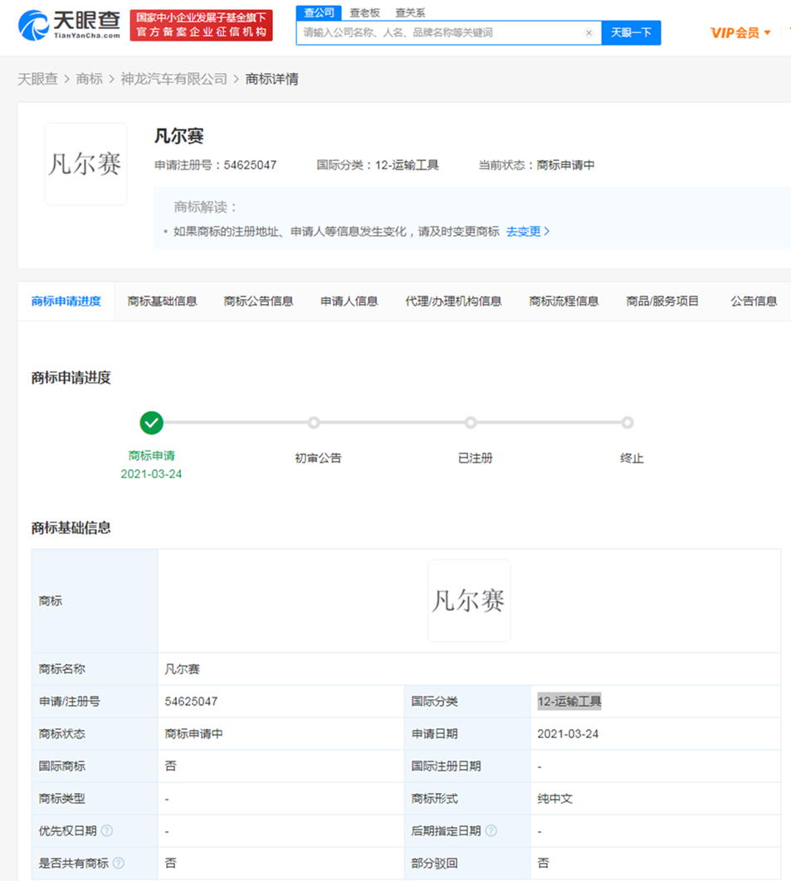Image resolution: width=791 pixels, height=881 pixels.
Task: Click the TianYanCha logo icon
Action: tap(33, 25)
